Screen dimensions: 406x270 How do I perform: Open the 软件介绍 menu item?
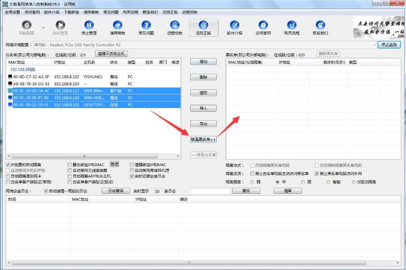(52, 12)
